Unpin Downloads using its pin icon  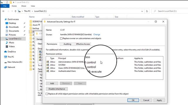coord(24,27)
